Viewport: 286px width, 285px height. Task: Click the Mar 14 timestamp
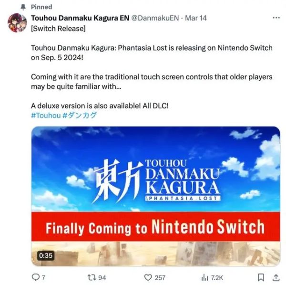point(196,18)
